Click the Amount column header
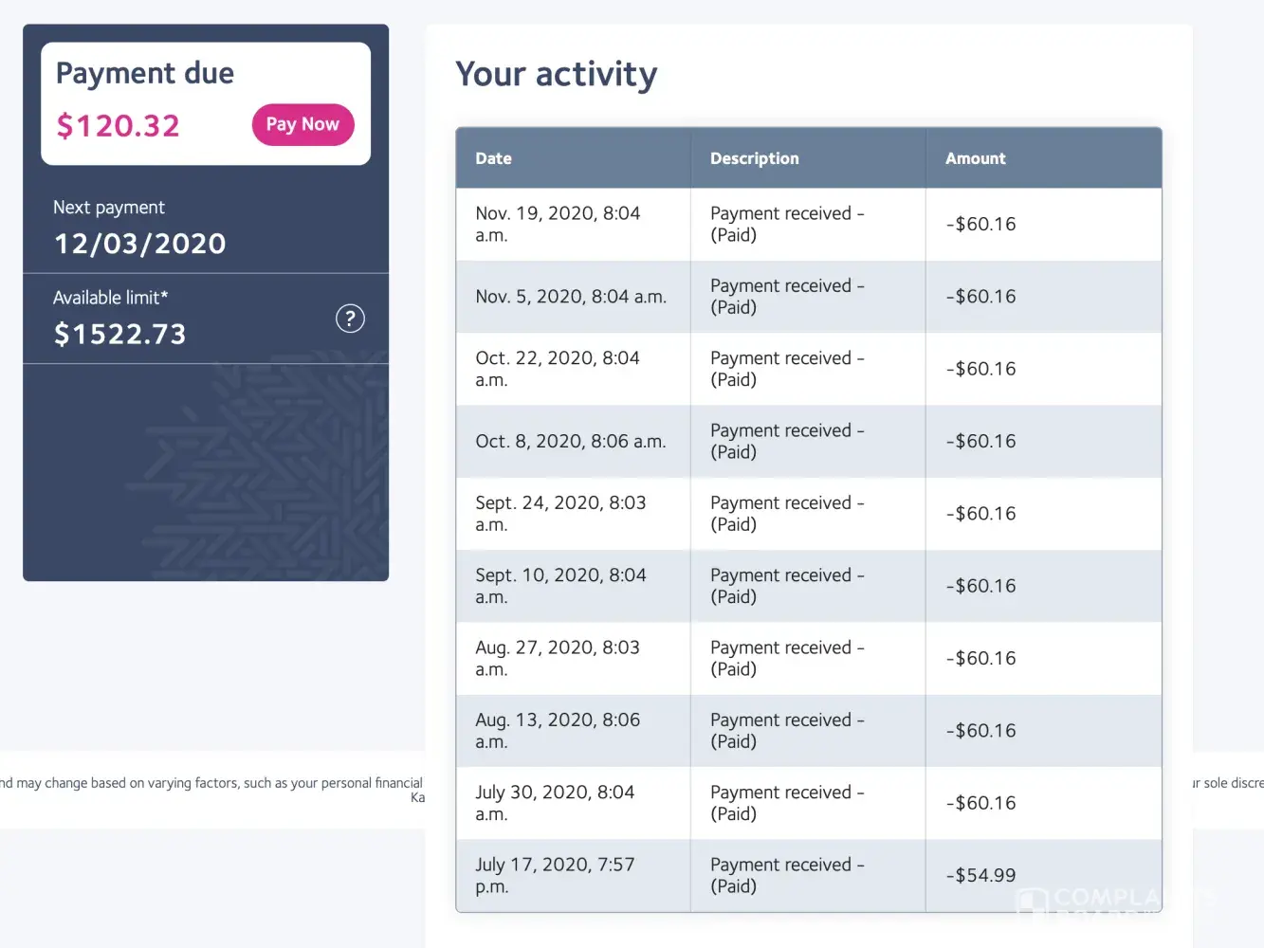The height and width of the screenshot is (948, 1264). [975, 158]
